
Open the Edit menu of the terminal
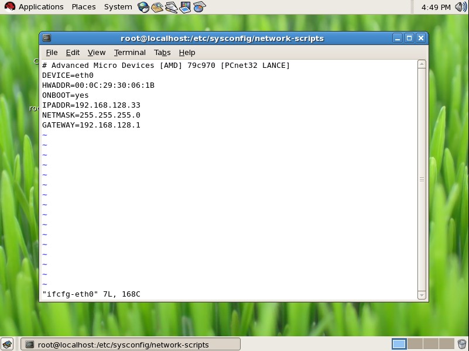pos(73,52)
